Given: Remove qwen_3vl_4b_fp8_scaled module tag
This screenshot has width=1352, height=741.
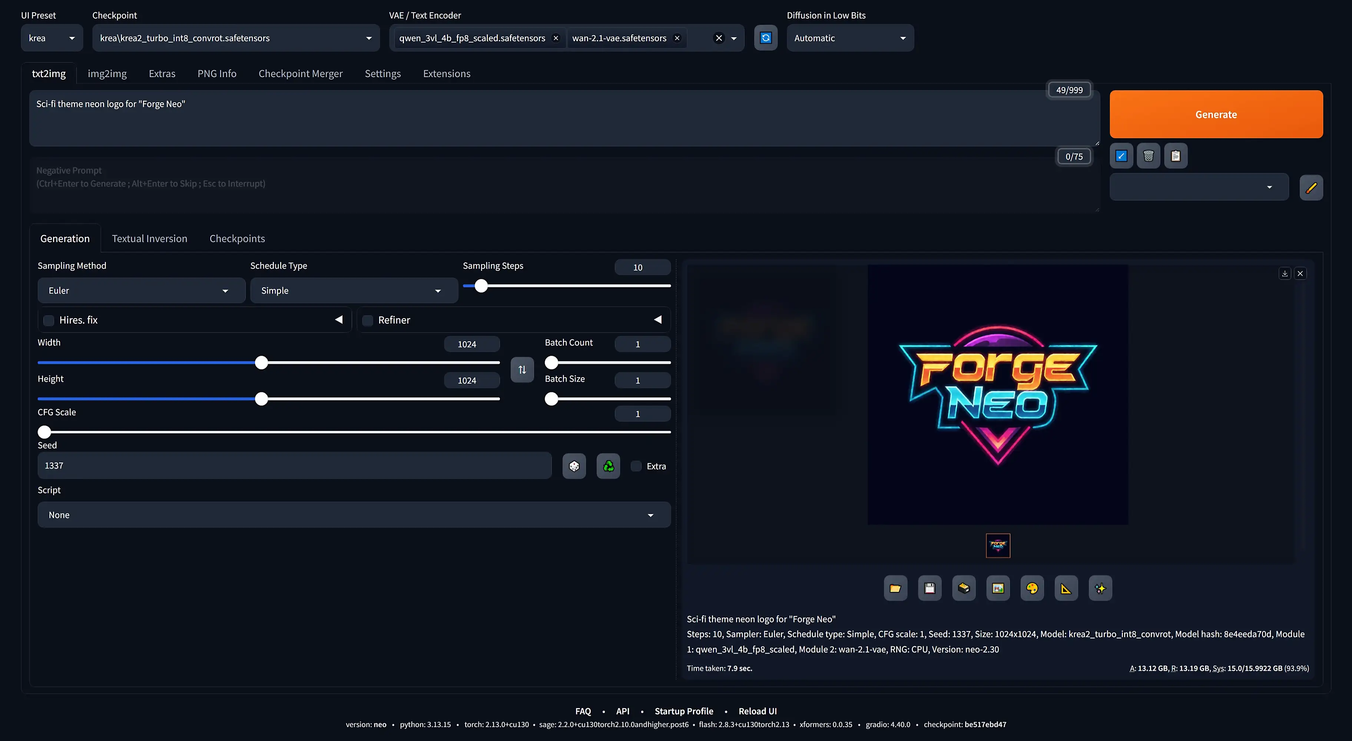Looking at the screenshot, I should pos(556,38).
